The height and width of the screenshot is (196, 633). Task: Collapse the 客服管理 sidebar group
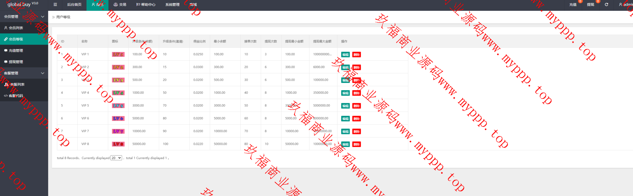coord(24,73)
